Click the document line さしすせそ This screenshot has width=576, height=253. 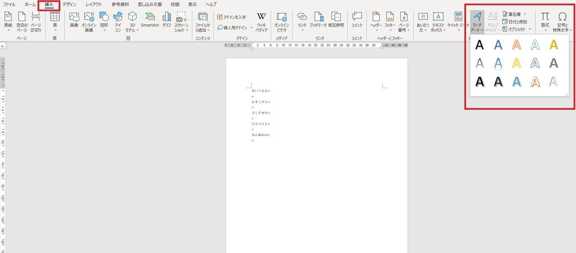(260, 113)
